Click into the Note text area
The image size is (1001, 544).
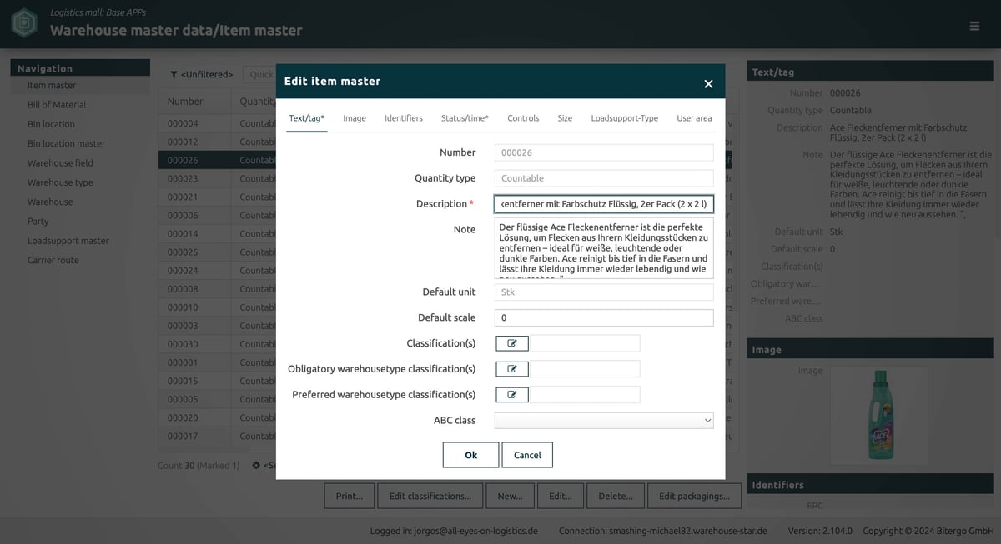(x=604, y=247)
